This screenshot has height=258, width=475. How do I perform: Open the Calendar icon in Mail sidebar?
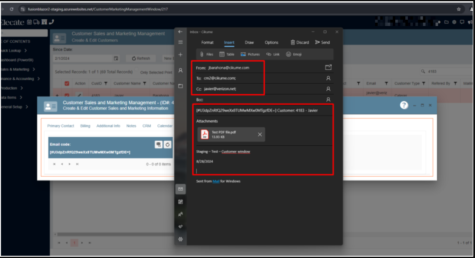coord(180,202)
